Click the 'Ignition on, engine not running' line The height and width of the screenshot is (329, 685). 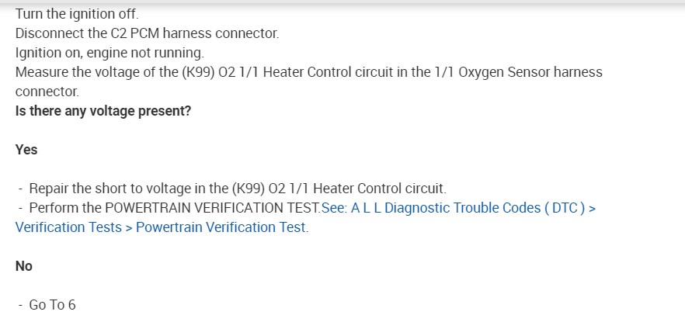click(110, 54)
